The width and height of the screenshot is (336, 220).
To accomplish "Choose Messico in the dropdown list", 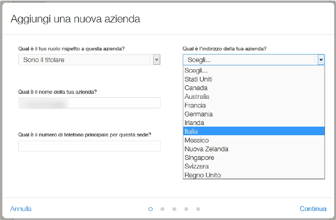I will pos(196,141).
